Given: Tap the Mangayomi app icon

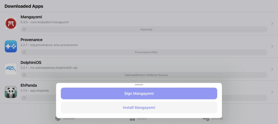Looking at the screenshot, I should coord(11,24).
